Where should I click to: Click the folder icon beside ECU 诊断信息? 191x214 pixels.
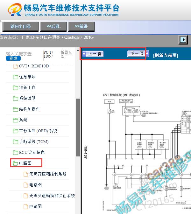tap(15, 152)
